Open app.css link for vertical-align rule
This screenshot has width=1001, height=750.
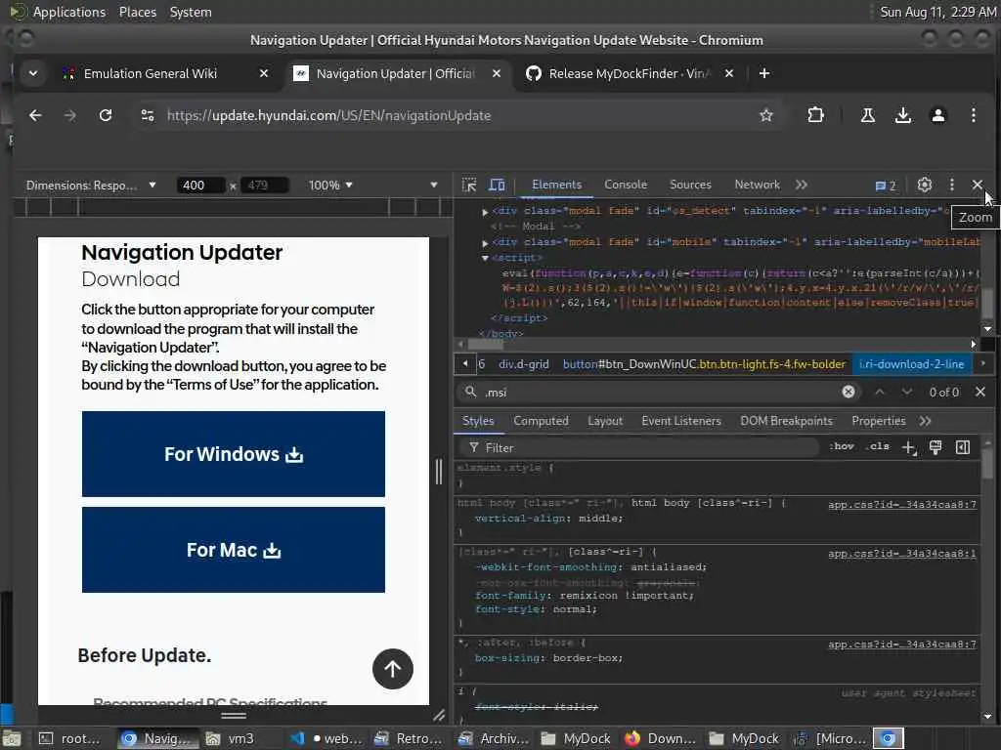click(902, 505)
